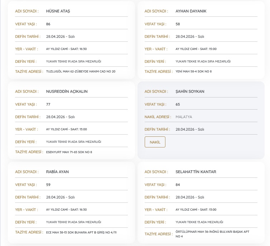
Task: Click the age value 58
Action: [178, 24]
